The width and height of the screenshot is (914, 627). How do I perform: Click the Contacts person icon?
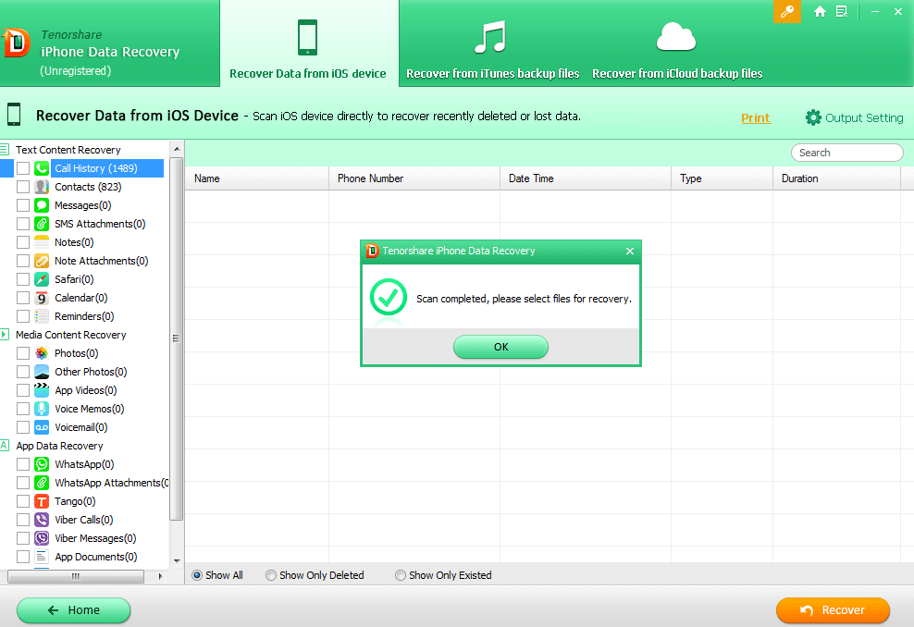coord(42,187)
